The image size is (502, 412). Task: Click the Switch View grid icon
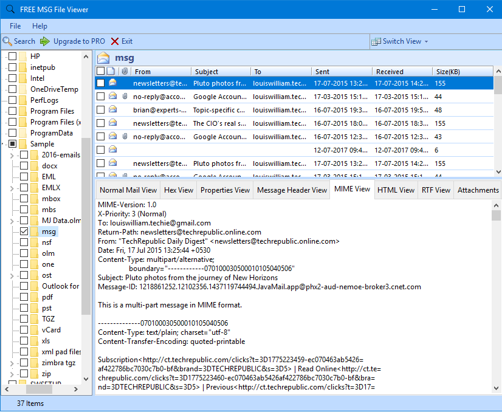click(x=376, y=41)
